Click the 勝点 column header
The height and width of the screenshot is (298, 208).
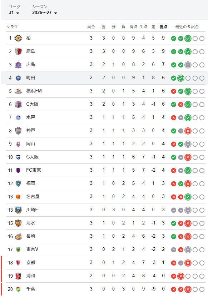[x=163, y=27]
